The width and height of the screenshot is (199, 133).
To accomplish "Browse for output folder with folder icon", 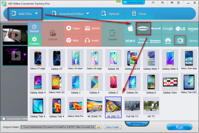I will (99, 127).
